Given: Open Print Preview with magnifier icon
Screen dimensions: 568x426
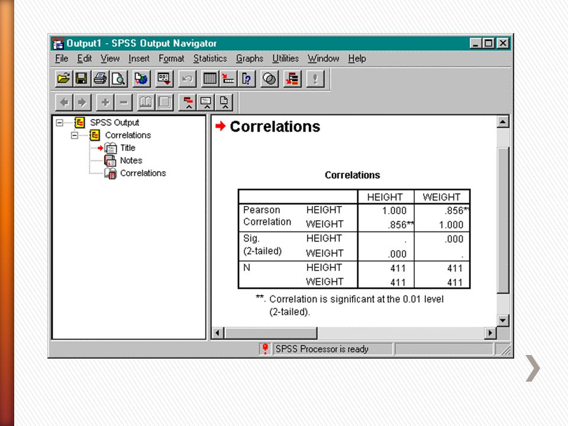Looking at the screenshot, I should 118,79.
